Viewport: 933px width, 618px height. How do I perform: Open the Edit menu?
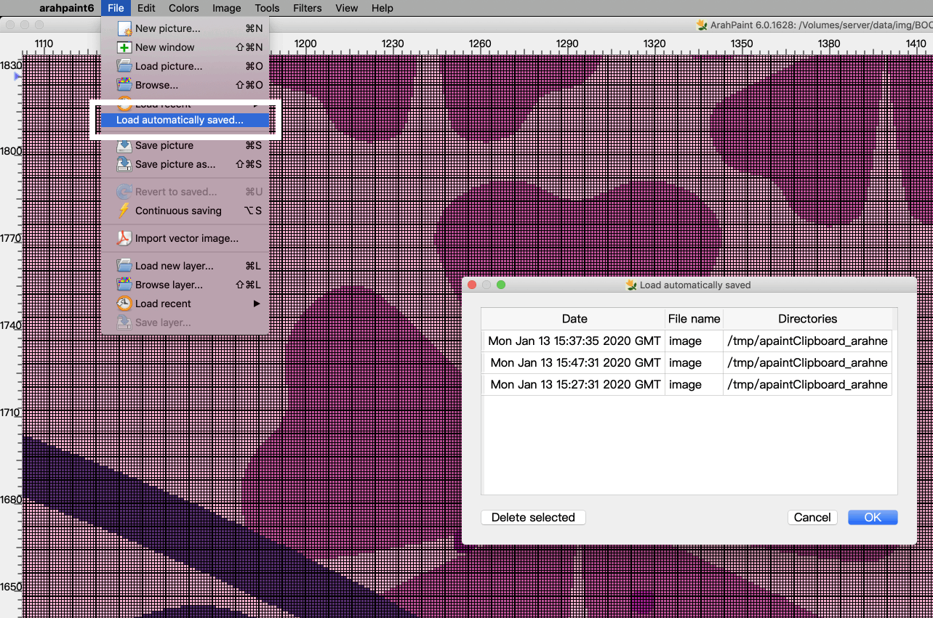click(146, 8)
